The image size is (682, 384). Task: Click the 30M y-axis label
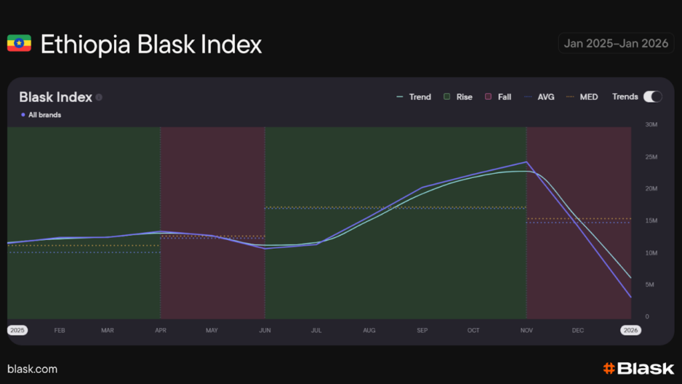652,125
